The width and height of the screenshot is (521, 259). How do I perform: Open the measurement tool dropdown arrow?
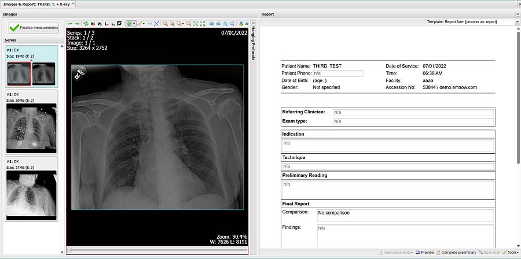pos(144,24)
